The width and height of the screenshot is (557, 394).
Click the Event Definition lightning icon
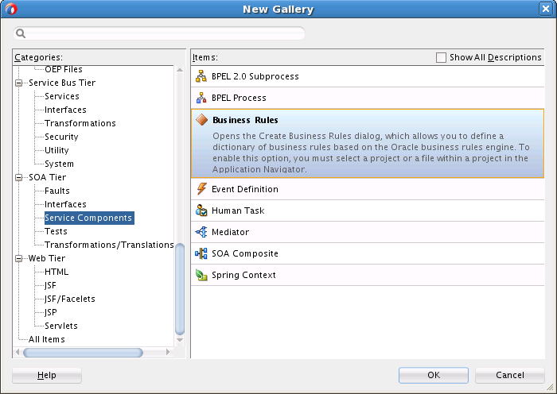tap(201, 189)
